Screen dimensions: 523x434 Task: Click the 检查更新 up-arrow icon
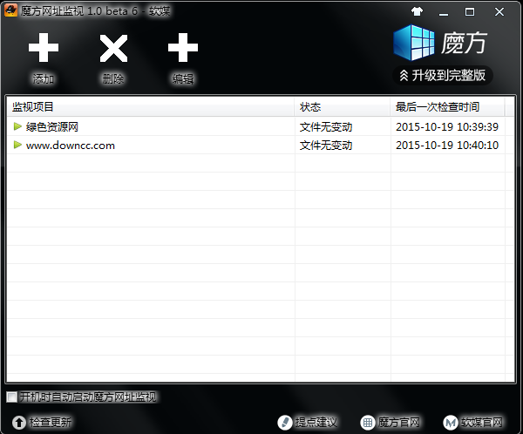tap(19, 423)
